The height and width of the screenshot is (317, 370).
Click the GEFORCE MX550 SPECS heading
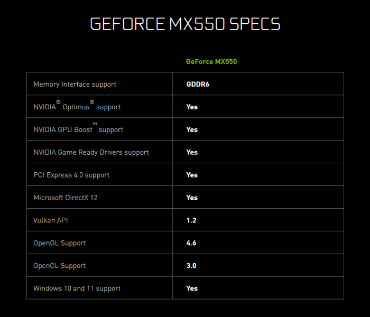(x=185, y=24)
